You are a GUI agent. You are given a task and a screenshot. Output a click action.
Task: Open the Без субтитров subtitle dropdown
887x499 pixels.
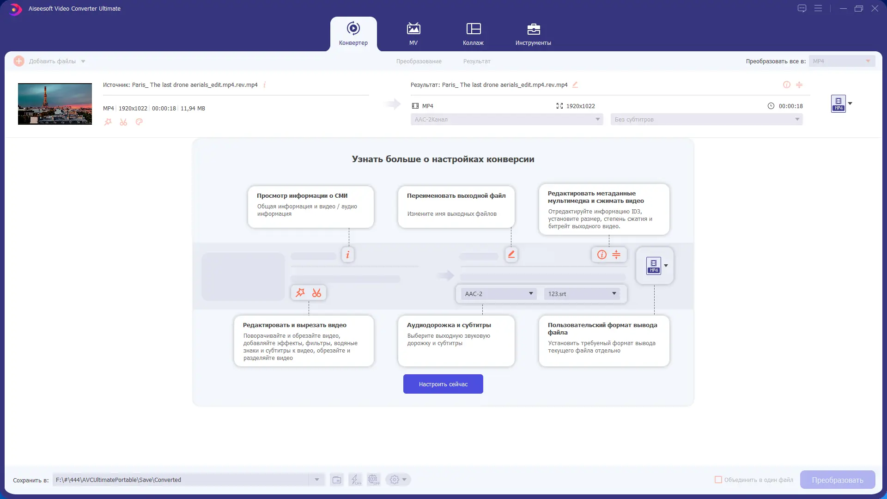[706, 119]
